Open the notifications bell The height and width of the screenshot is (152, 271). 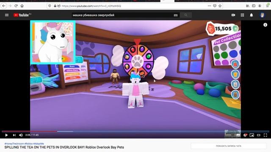(252, 15)
